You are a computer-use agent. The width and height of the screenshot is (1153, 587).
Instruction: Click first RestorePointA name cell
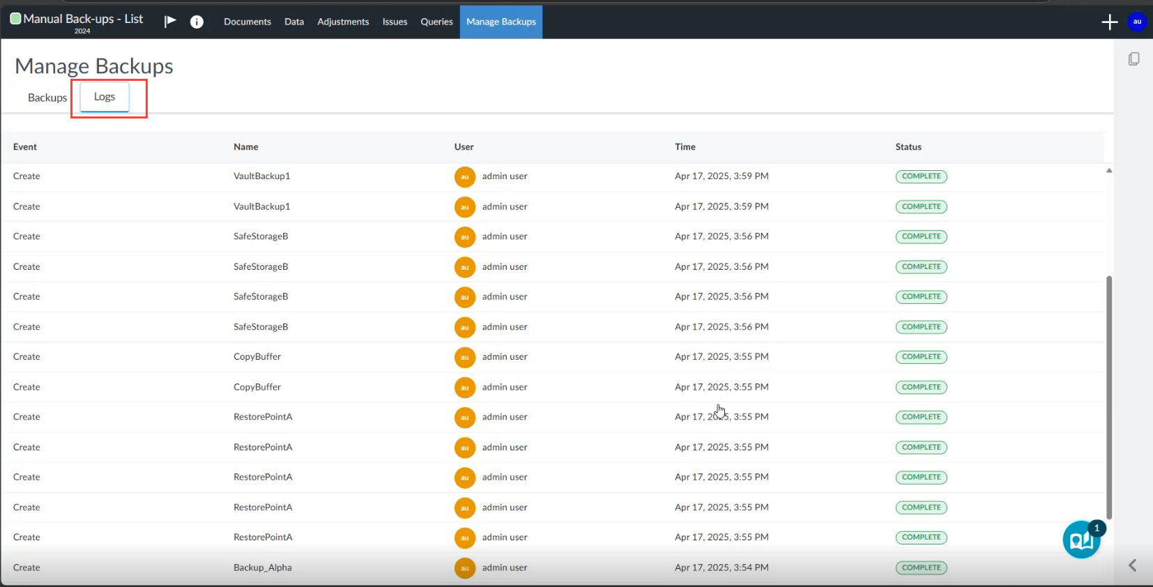coord(263,417)
